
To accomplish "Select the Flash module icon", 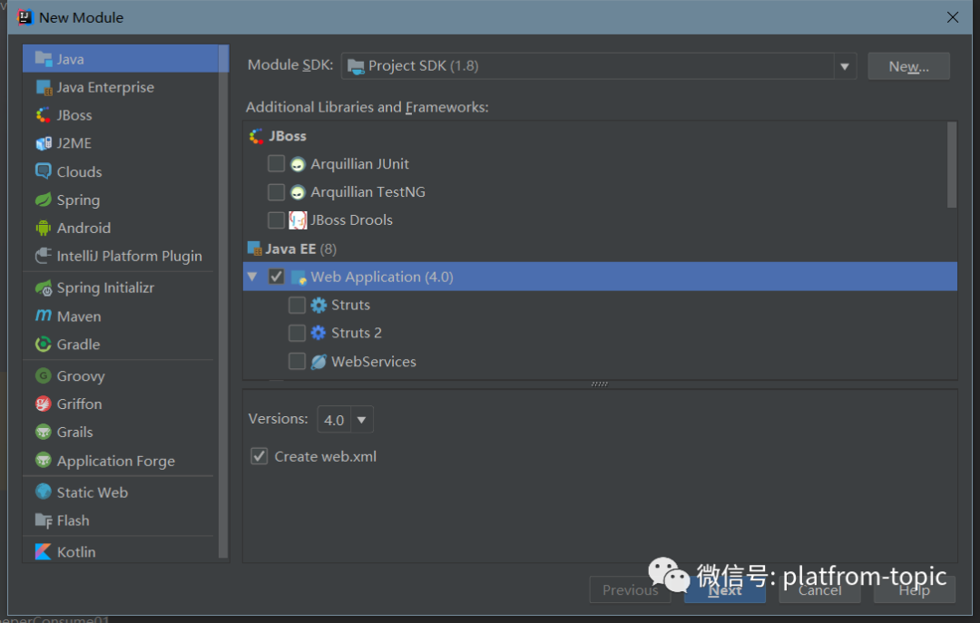I will coord(44,521).
